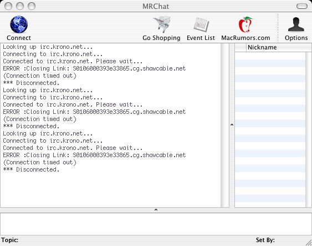Viewport: 312px width, 246px height.
Task: Click the vertical splitter handle beside chat log
Action: pyautogui.click(x=232, y=125)
